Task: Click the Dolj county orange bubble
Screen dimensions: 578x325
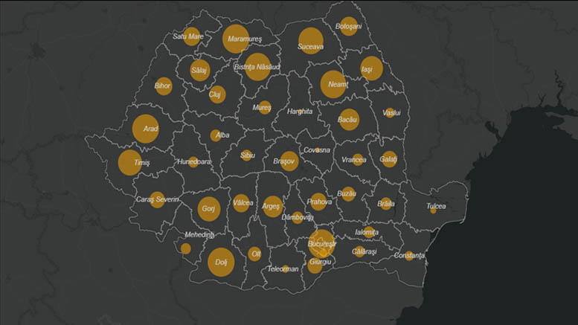Action: point(221,262)
